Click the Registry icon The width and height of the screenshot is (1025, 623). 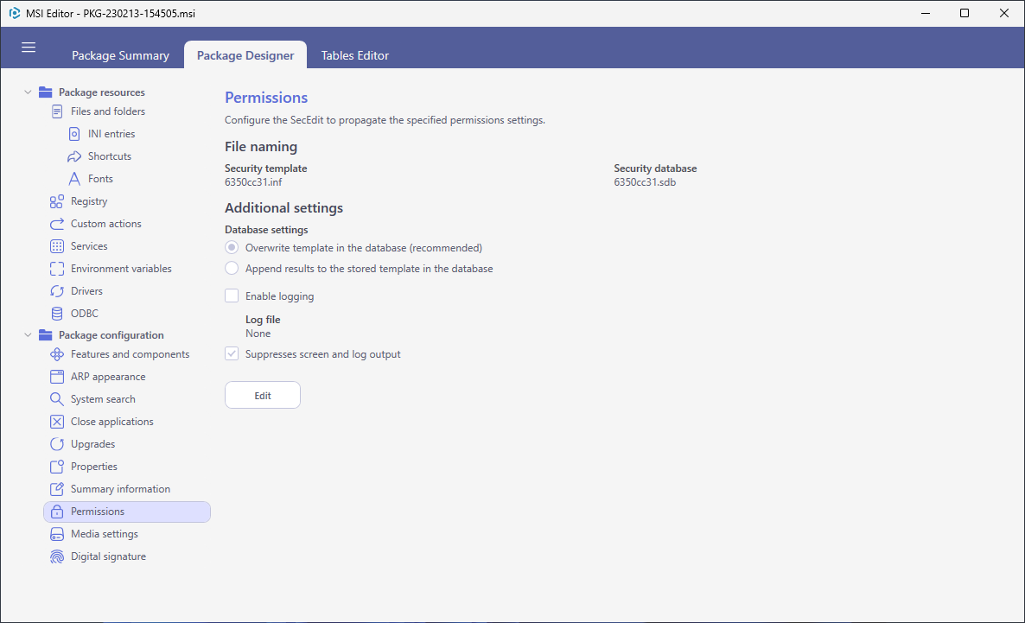(57, 201)
